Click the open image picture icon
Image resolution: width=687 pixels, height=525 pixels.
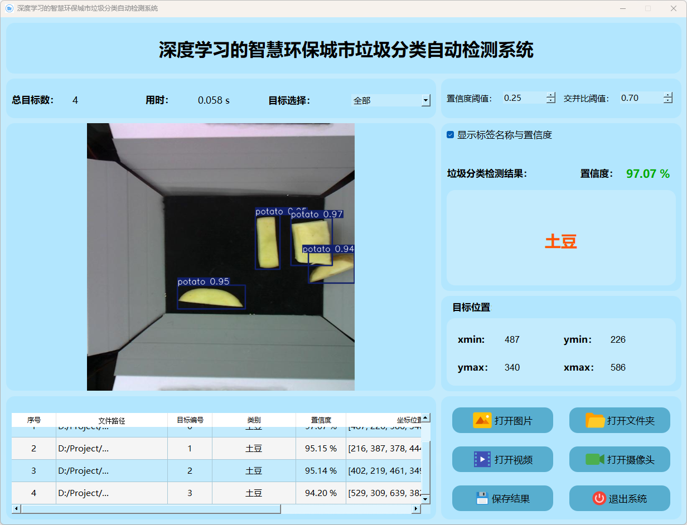(x=482, y=420)
